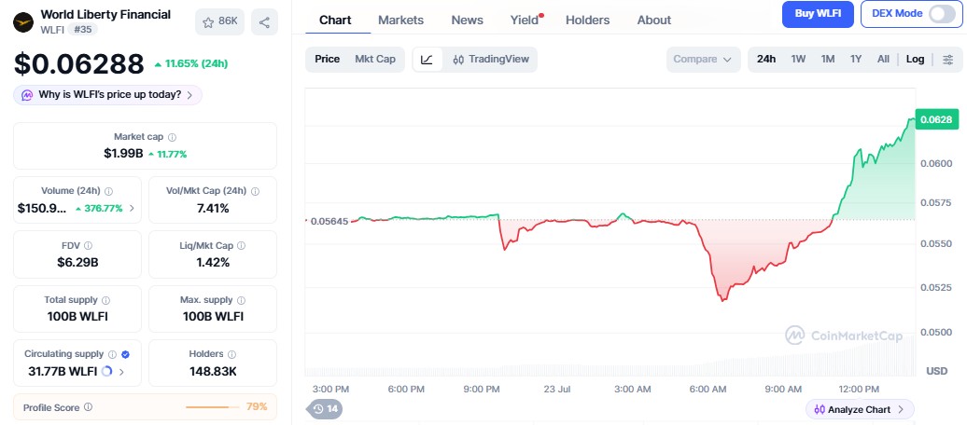Switch chart to Mkt Cap view
The image size is (967, 425).
pos(375,59)
